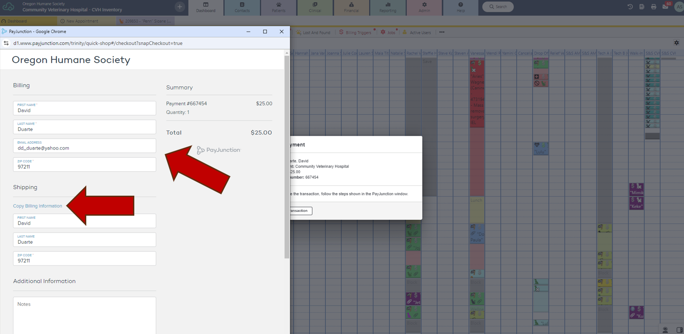Open the yellow Lunch block in Vanessa column
This screenshot has height=334, width=684.
(477, 210)
